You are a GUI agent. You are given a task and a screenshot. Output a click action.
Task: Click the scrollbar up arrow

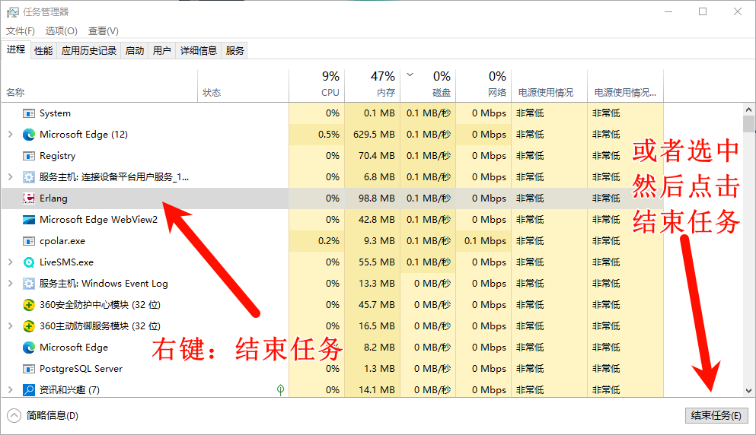click(x=748, y=110)
